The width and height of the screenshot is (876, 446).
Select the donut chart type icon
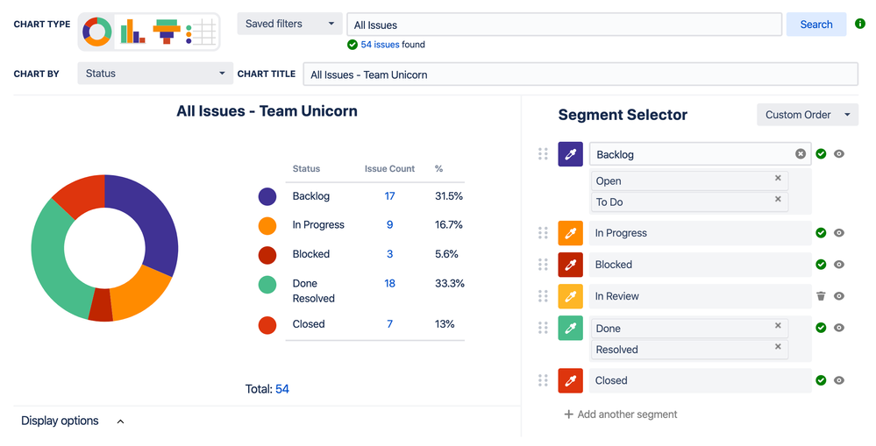[97, 32]
